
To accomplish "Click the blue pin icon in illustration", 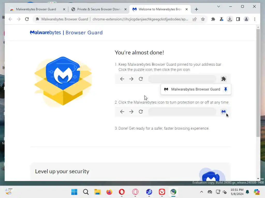I will [226, 89].
